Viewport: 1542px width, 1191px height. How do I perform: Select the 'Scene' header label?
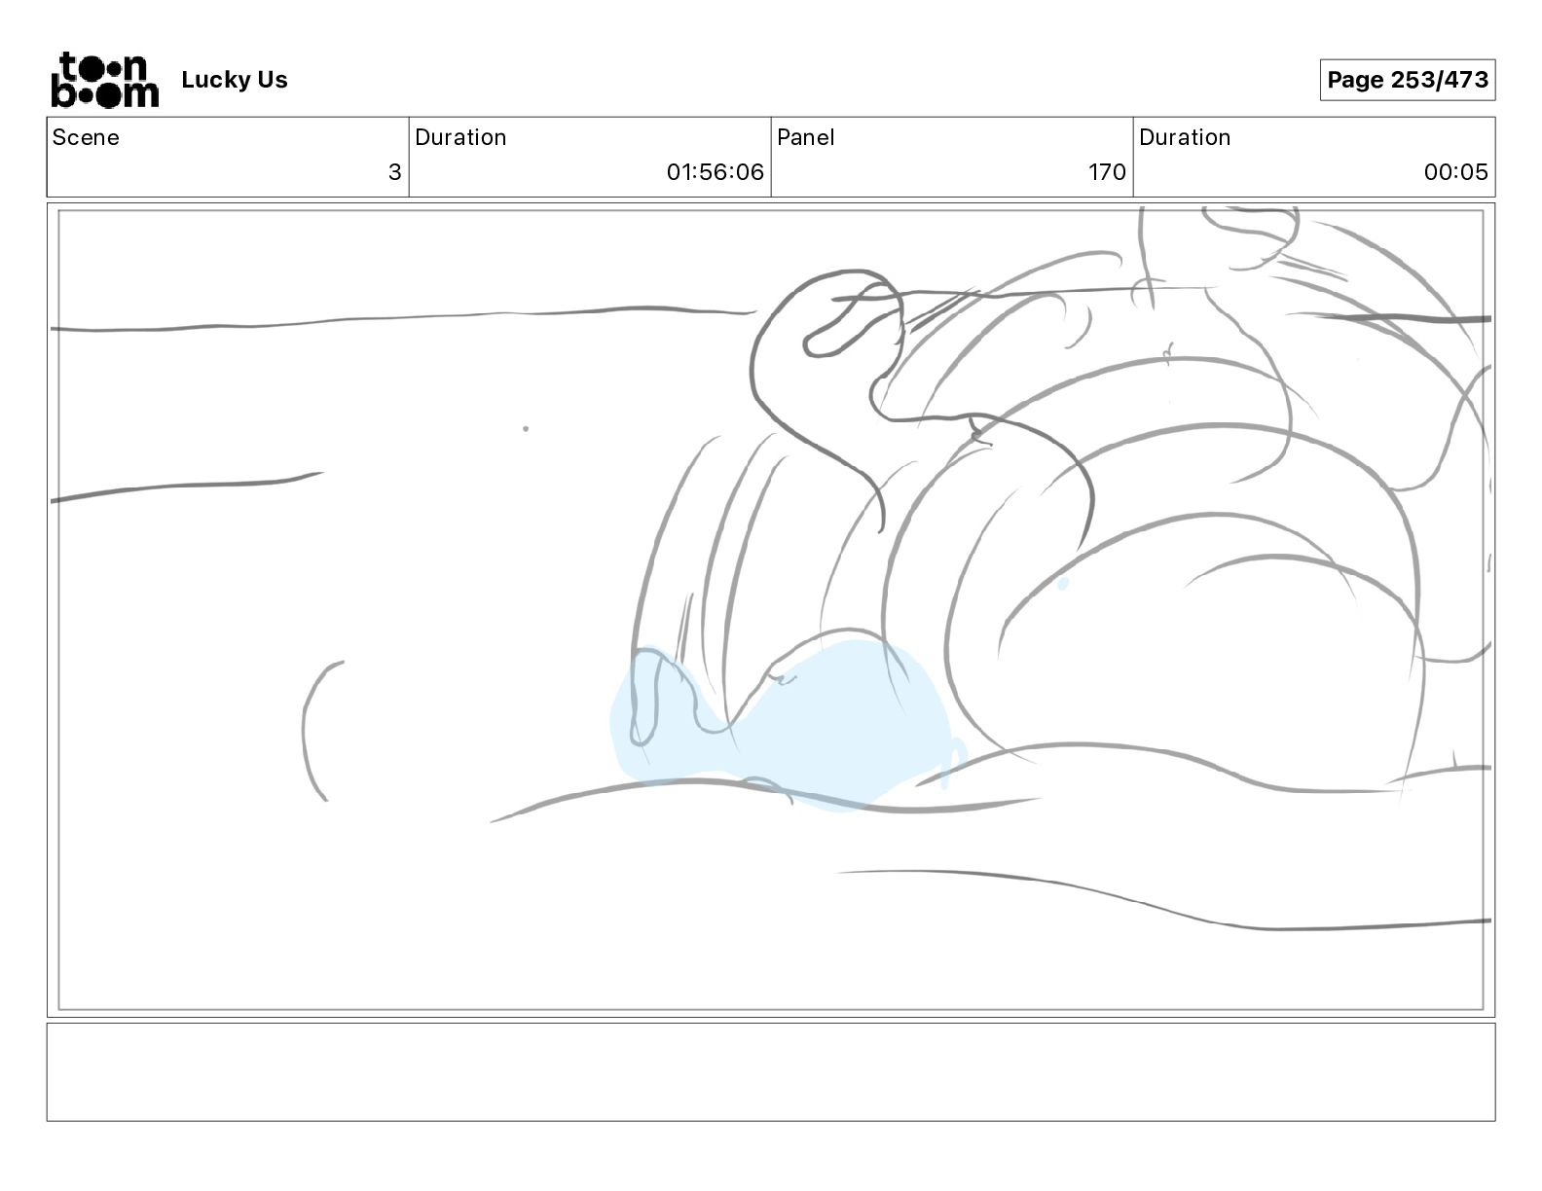[x=86, y=137]
